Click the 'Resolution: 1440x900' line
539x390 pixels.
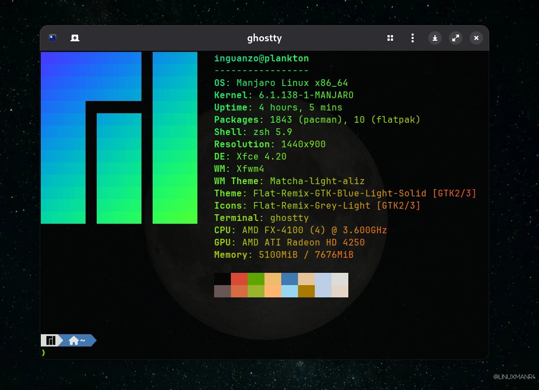(x=270, y=144)
